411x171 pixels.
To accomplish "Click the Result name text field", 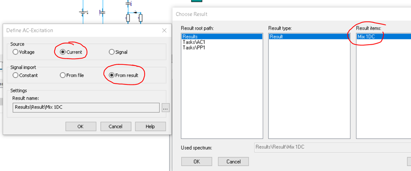I will pos(86,108).
